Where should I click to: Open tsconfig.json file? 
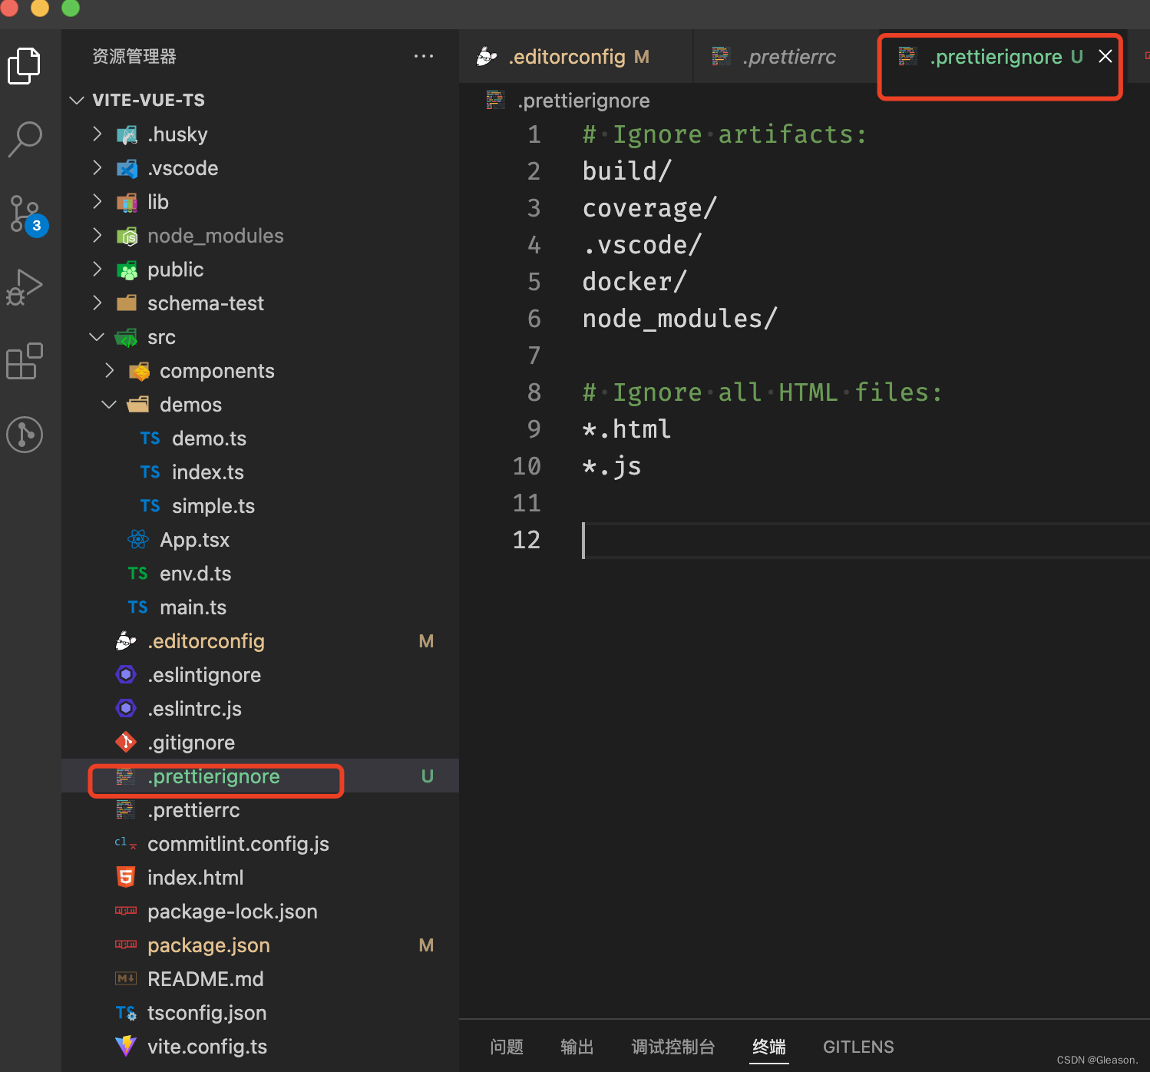pos(207,1013)
